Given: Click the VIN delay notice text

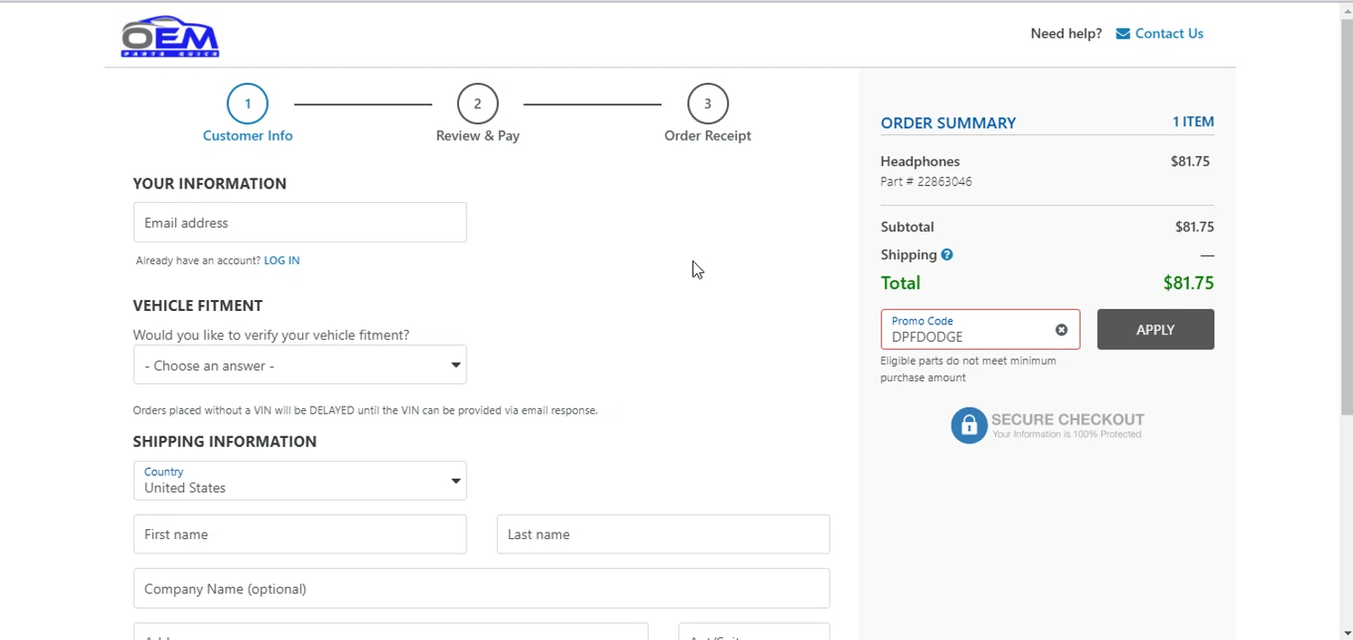Looking at the screenshot, I should tap(365, 410).
